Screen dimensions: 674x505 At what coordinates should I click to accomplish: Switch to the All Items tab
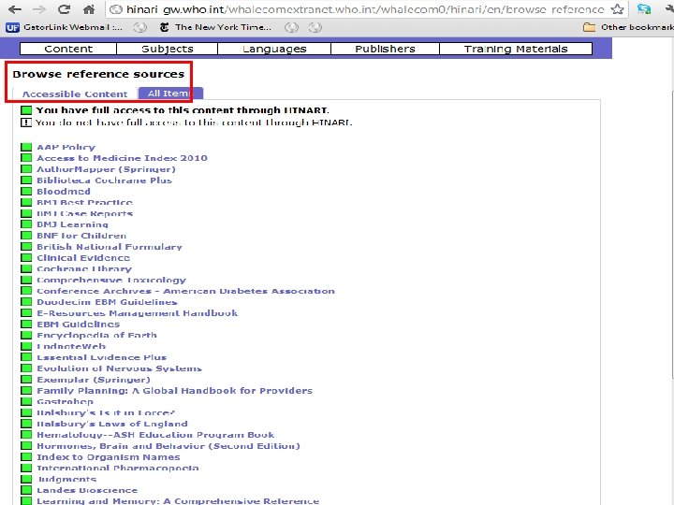click(x=170, y=94)
